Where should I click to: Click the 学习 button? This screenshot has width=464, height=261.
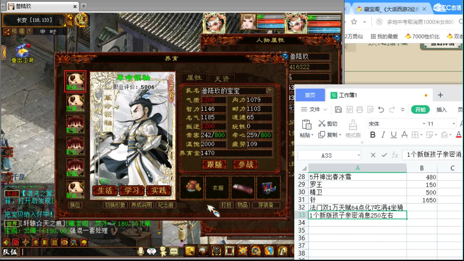132,191
